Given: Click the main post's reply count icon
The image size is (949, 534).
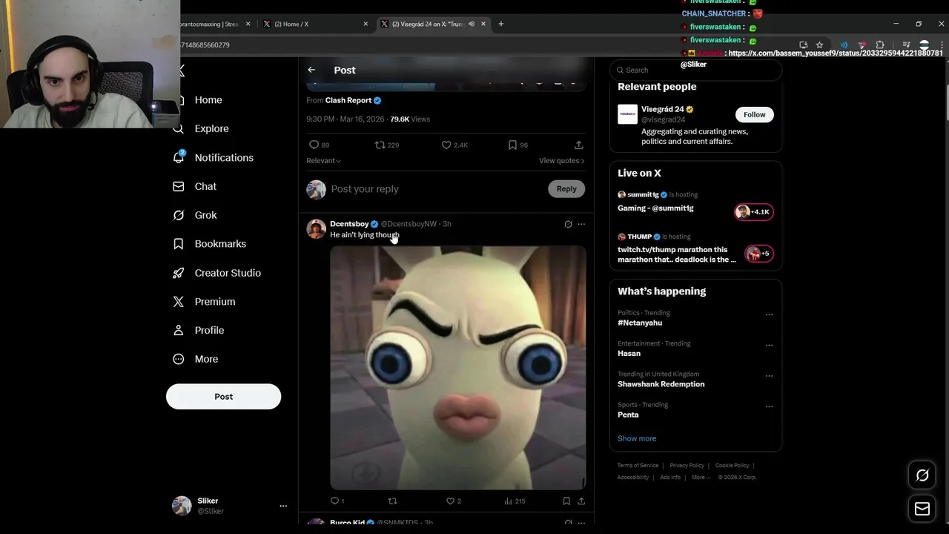Looking at the screenshot, I should click(314, 145).
